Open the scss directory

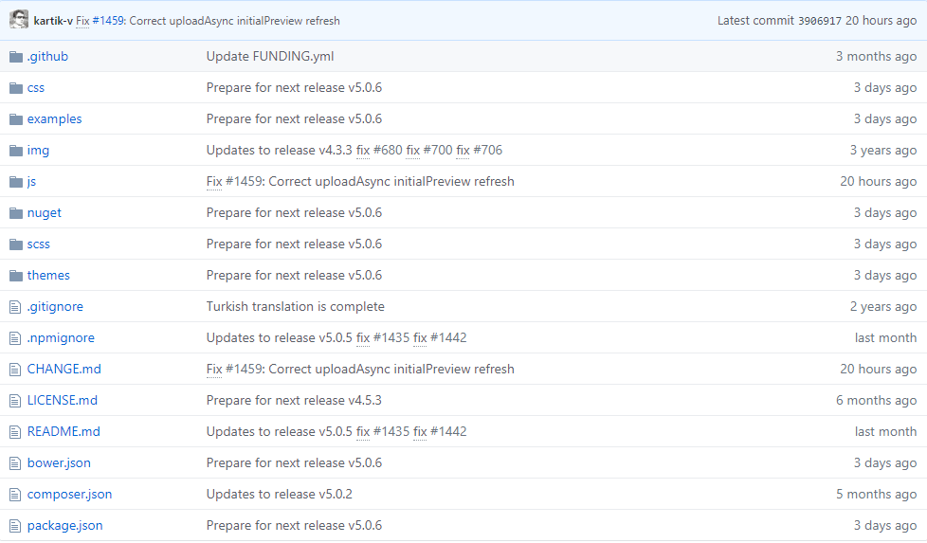click(39, 244)
